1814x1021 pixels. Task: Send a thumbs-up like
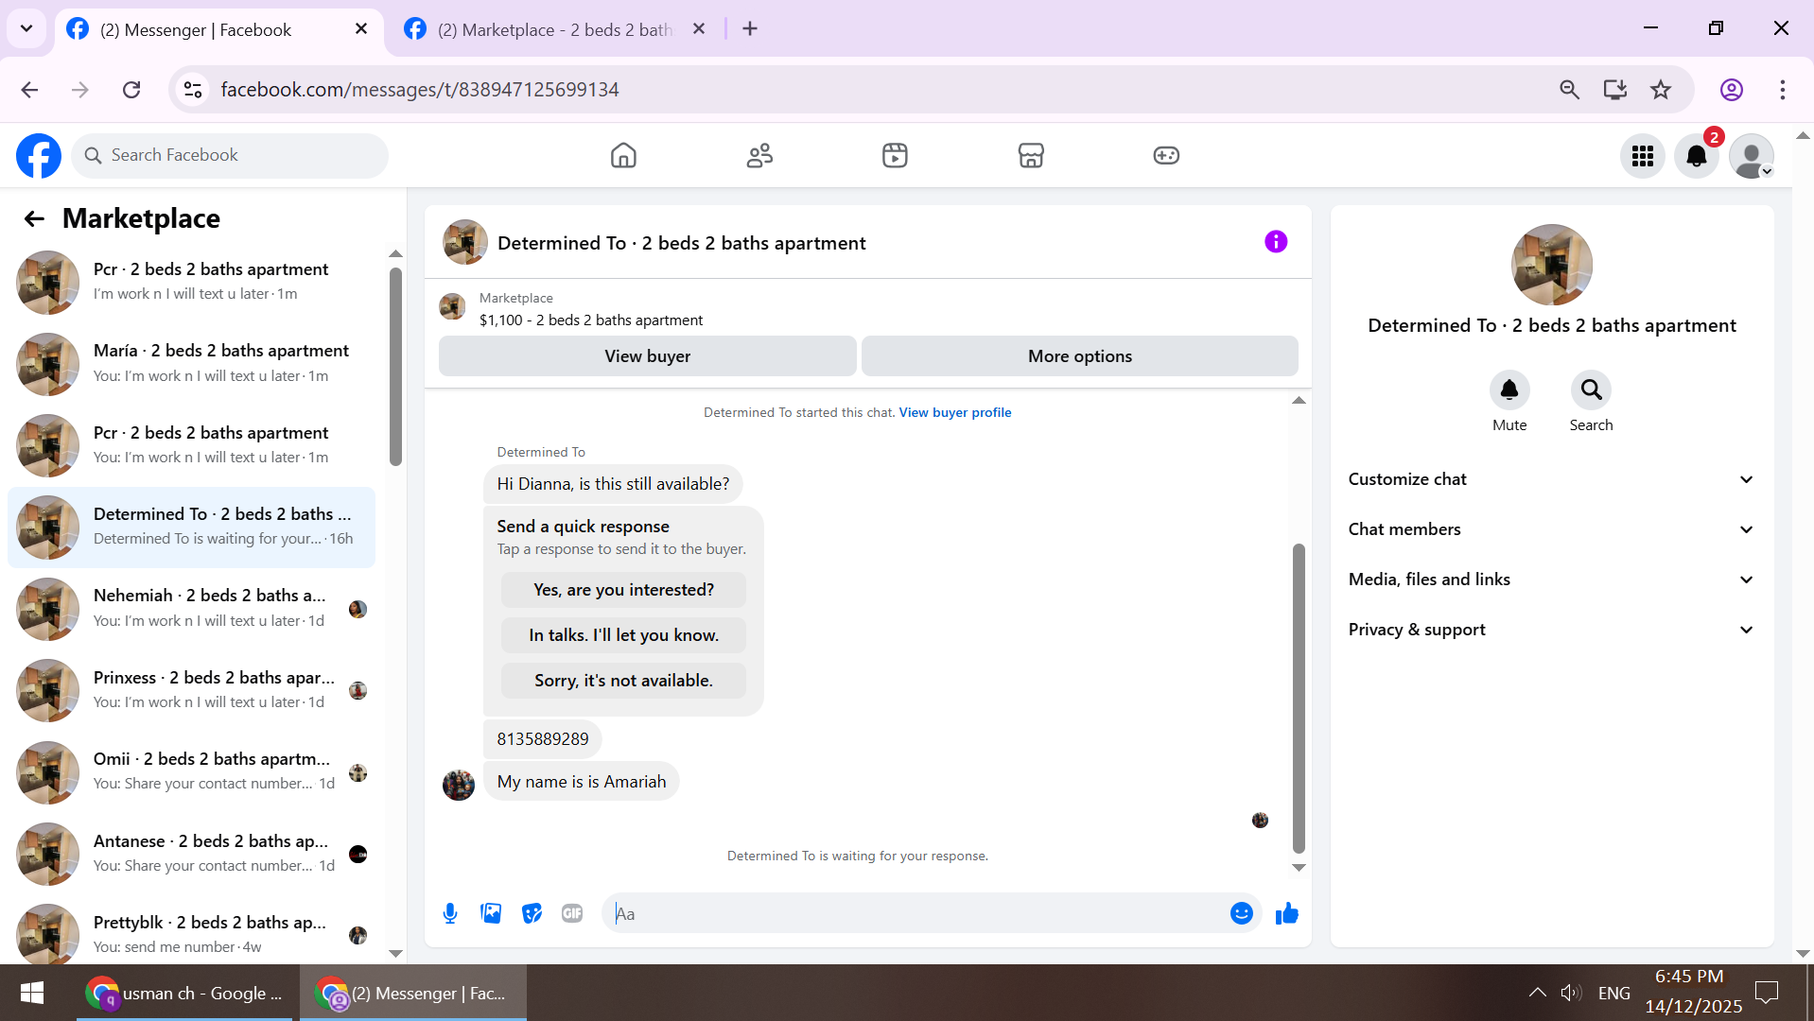1286,913
